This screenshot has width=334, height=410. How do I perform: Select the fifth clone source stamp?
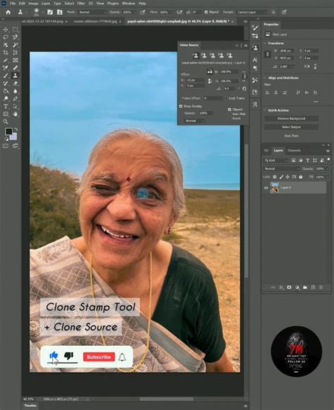[230, 56]
